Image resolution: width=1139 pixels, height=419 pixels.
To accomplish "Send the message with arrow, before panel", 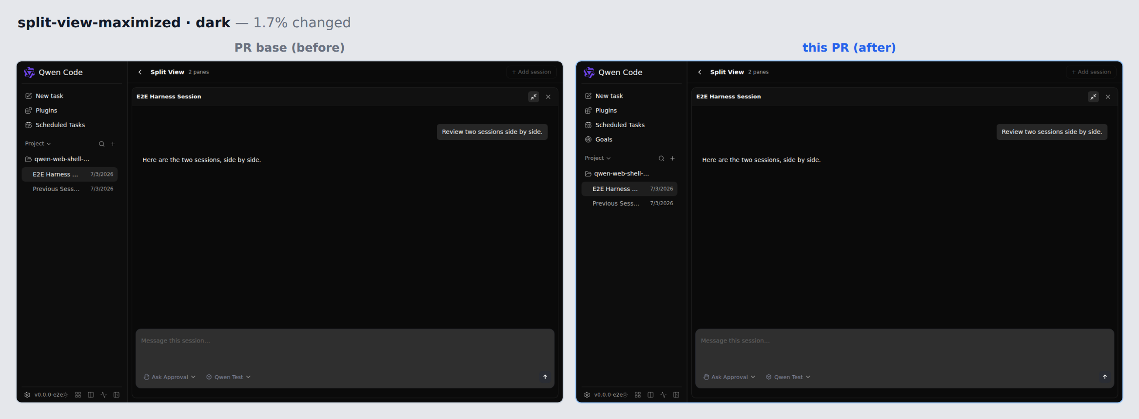I will (545, 377).
